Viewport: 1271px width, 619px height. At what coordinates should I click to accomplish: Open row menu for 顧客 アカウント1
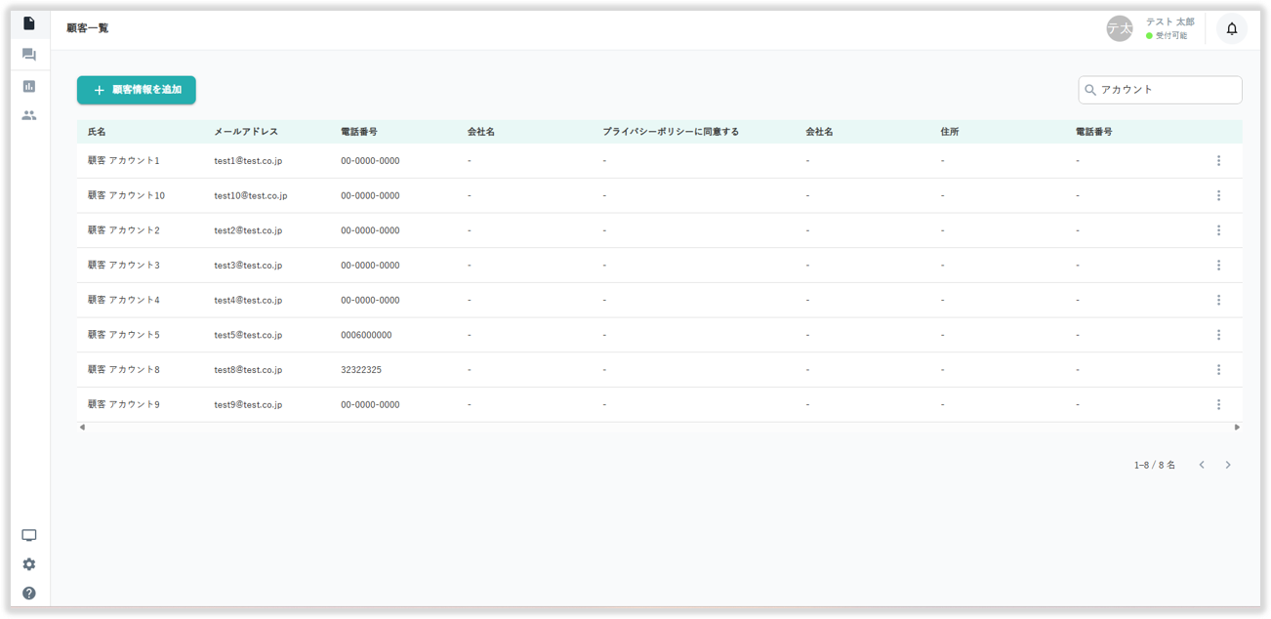point(1218,161)
